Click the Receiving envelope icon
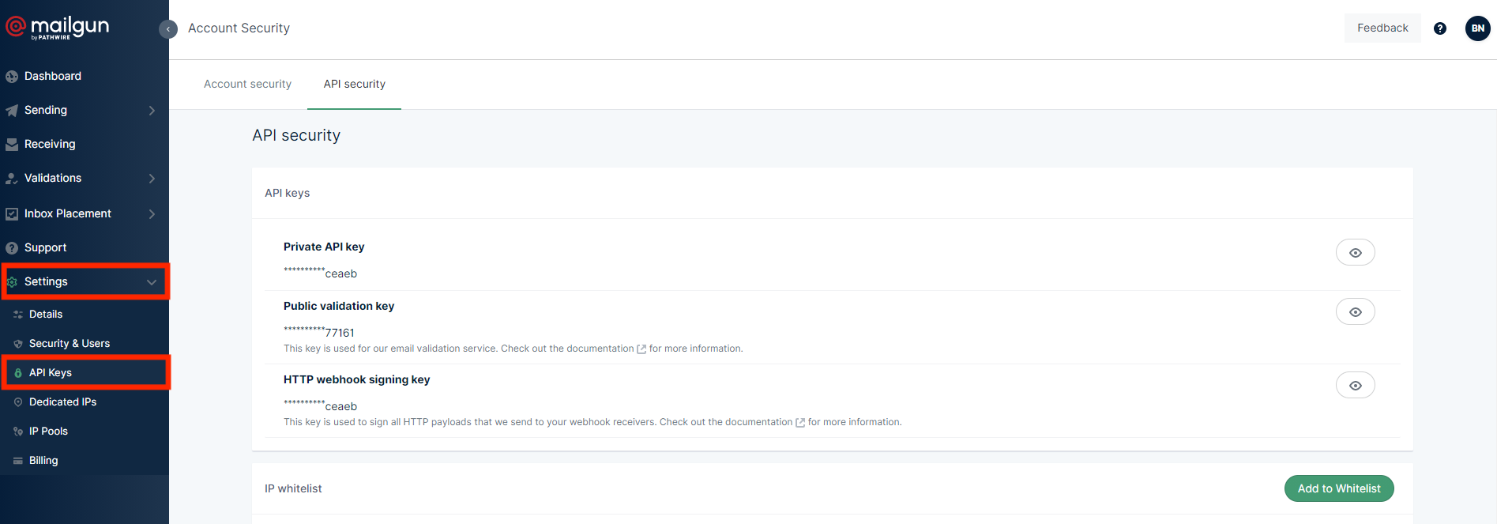Viewport: 1497px width, 524px height. (12, 145)
